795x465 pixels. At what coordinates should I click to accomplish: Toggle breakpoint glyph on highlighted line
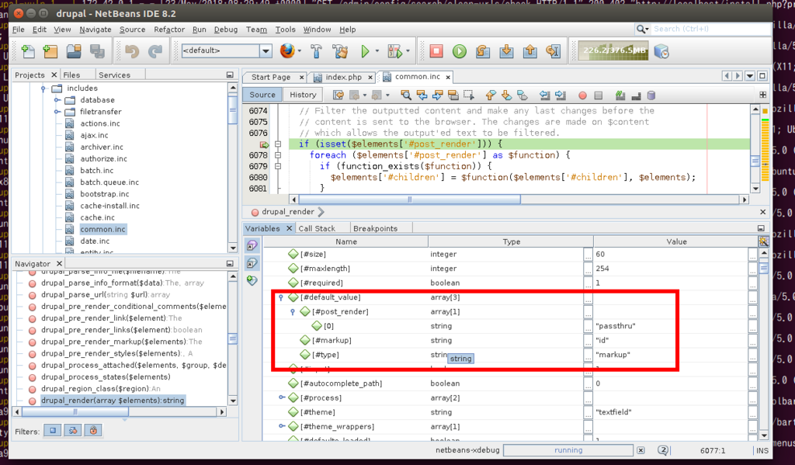click(x=264, y=144)
